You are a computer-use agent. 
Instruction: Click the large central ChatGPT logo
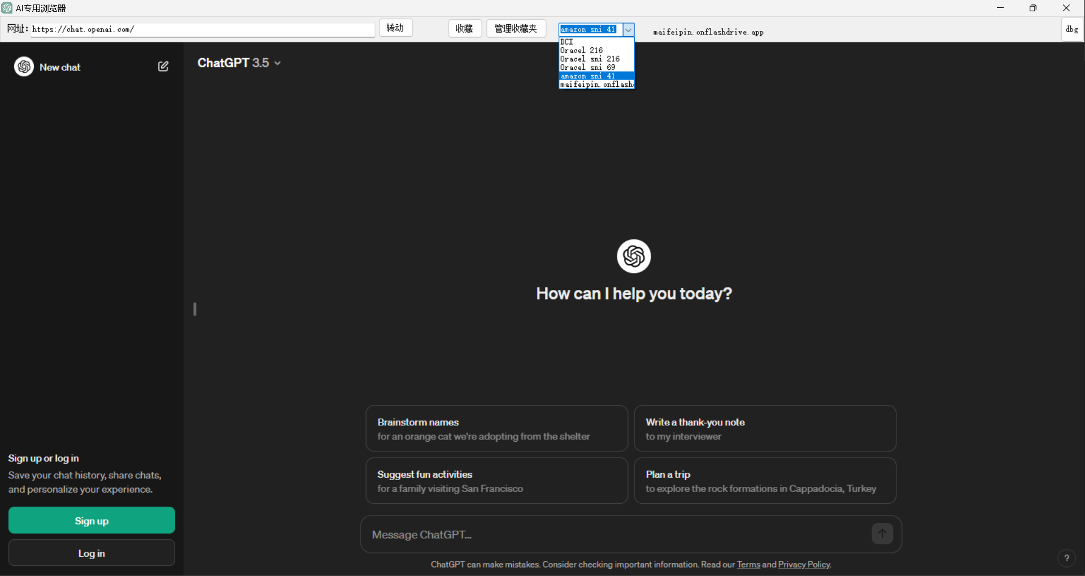click(x=634, y=256)
